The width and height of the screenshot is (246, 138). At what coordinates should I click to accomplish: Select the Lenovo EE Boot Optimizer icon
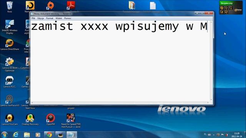(10, 65)
